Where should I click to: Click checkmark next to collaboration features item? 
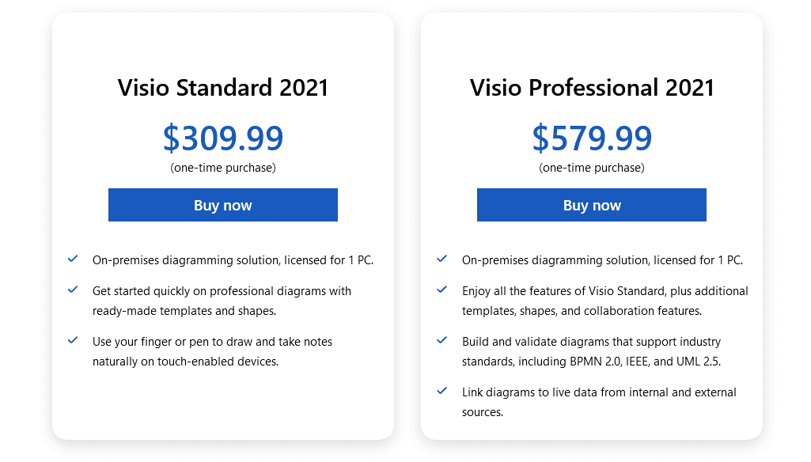(x=442, y=290)
